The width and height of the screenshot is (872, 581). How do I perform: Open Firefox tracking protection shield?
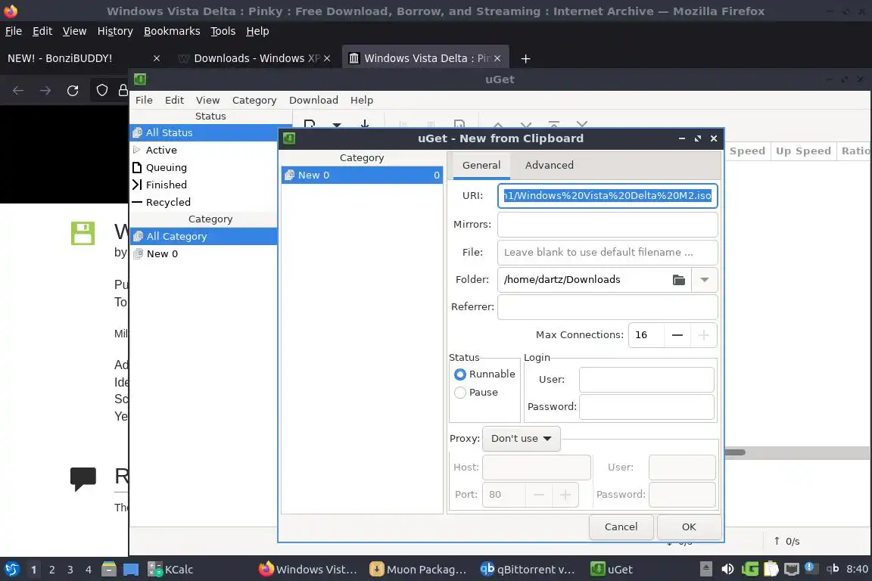tap(101, 90)
